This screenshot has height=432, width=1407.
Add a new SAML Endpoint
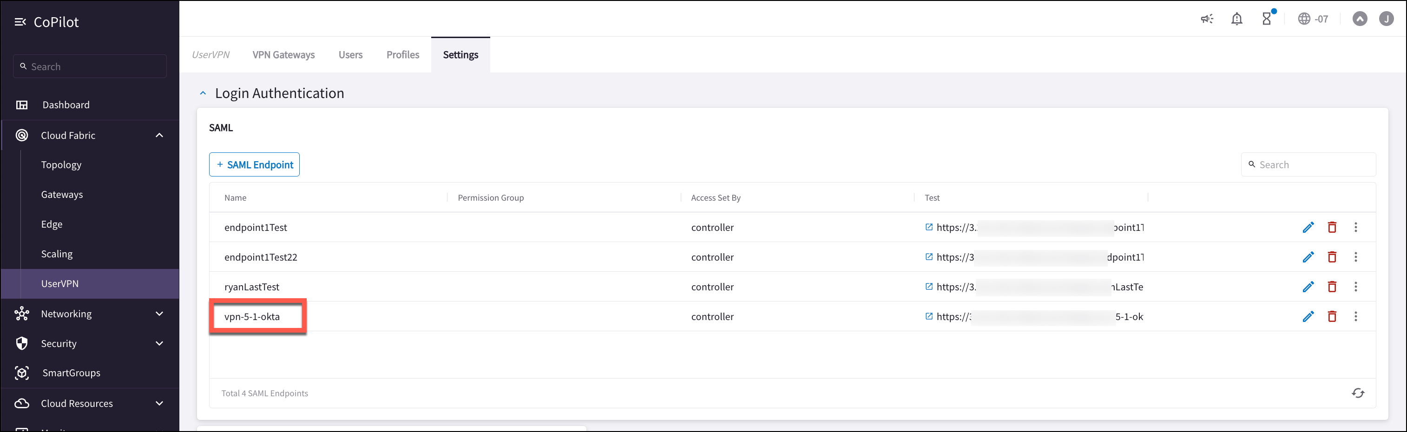tap(255, 164)
